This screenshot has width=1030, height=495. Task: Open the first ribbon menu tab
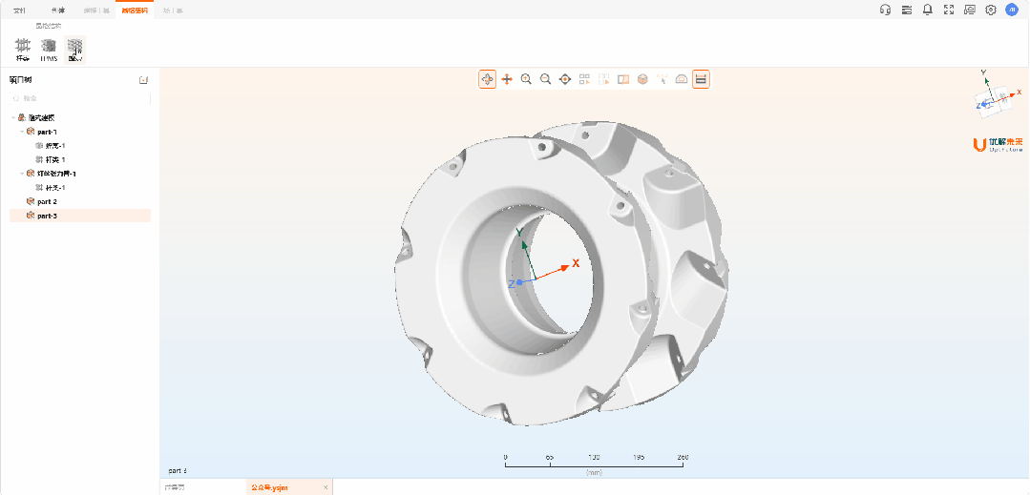click(x=19, y=10)
